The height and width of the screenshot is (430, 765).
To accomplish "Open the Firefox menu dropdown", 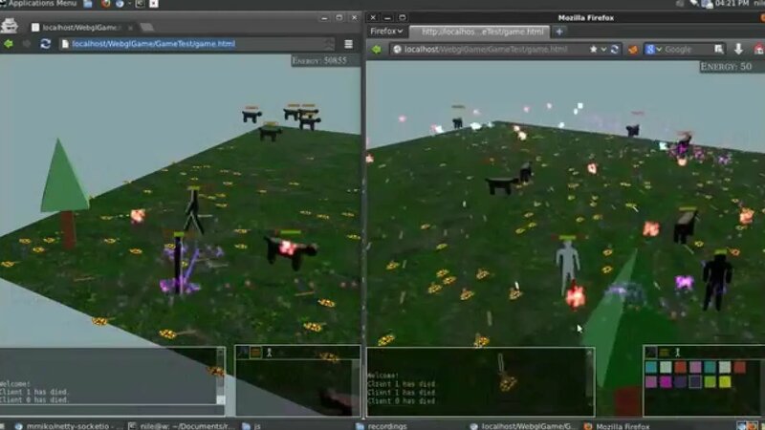I will (x=386, y=32).
